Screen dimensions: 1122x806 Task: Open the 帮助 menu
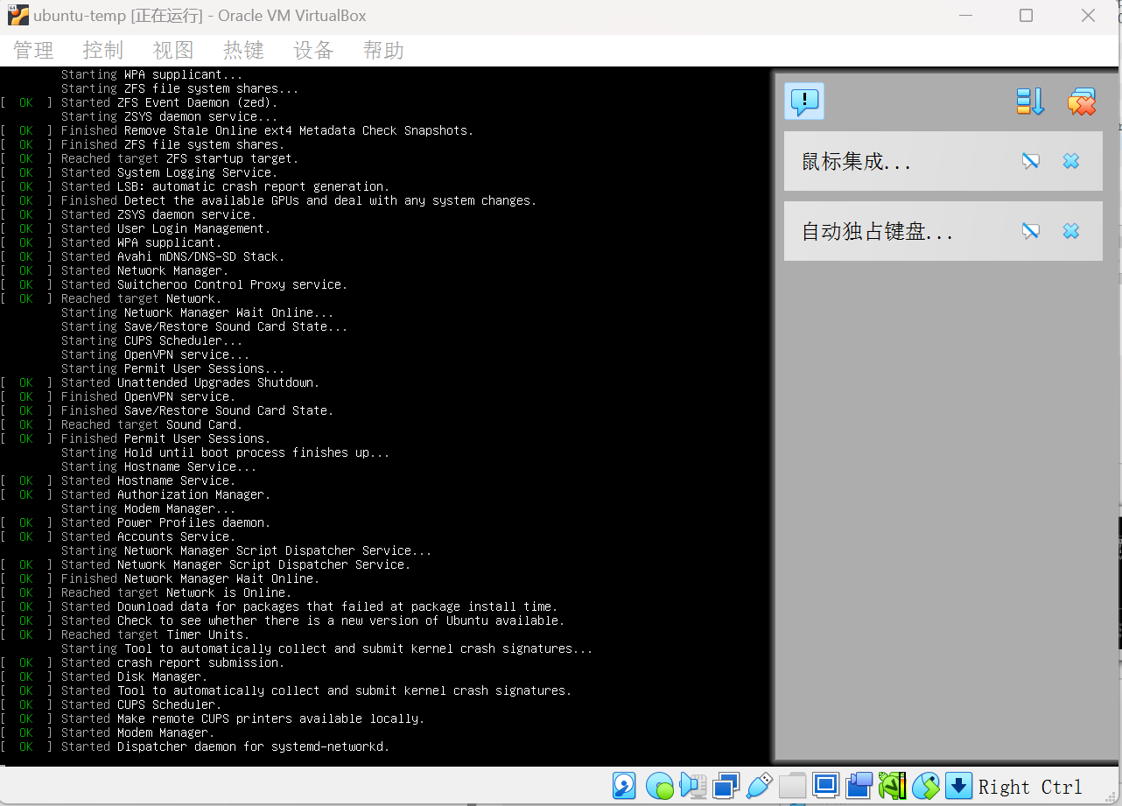tap(383, 51)
